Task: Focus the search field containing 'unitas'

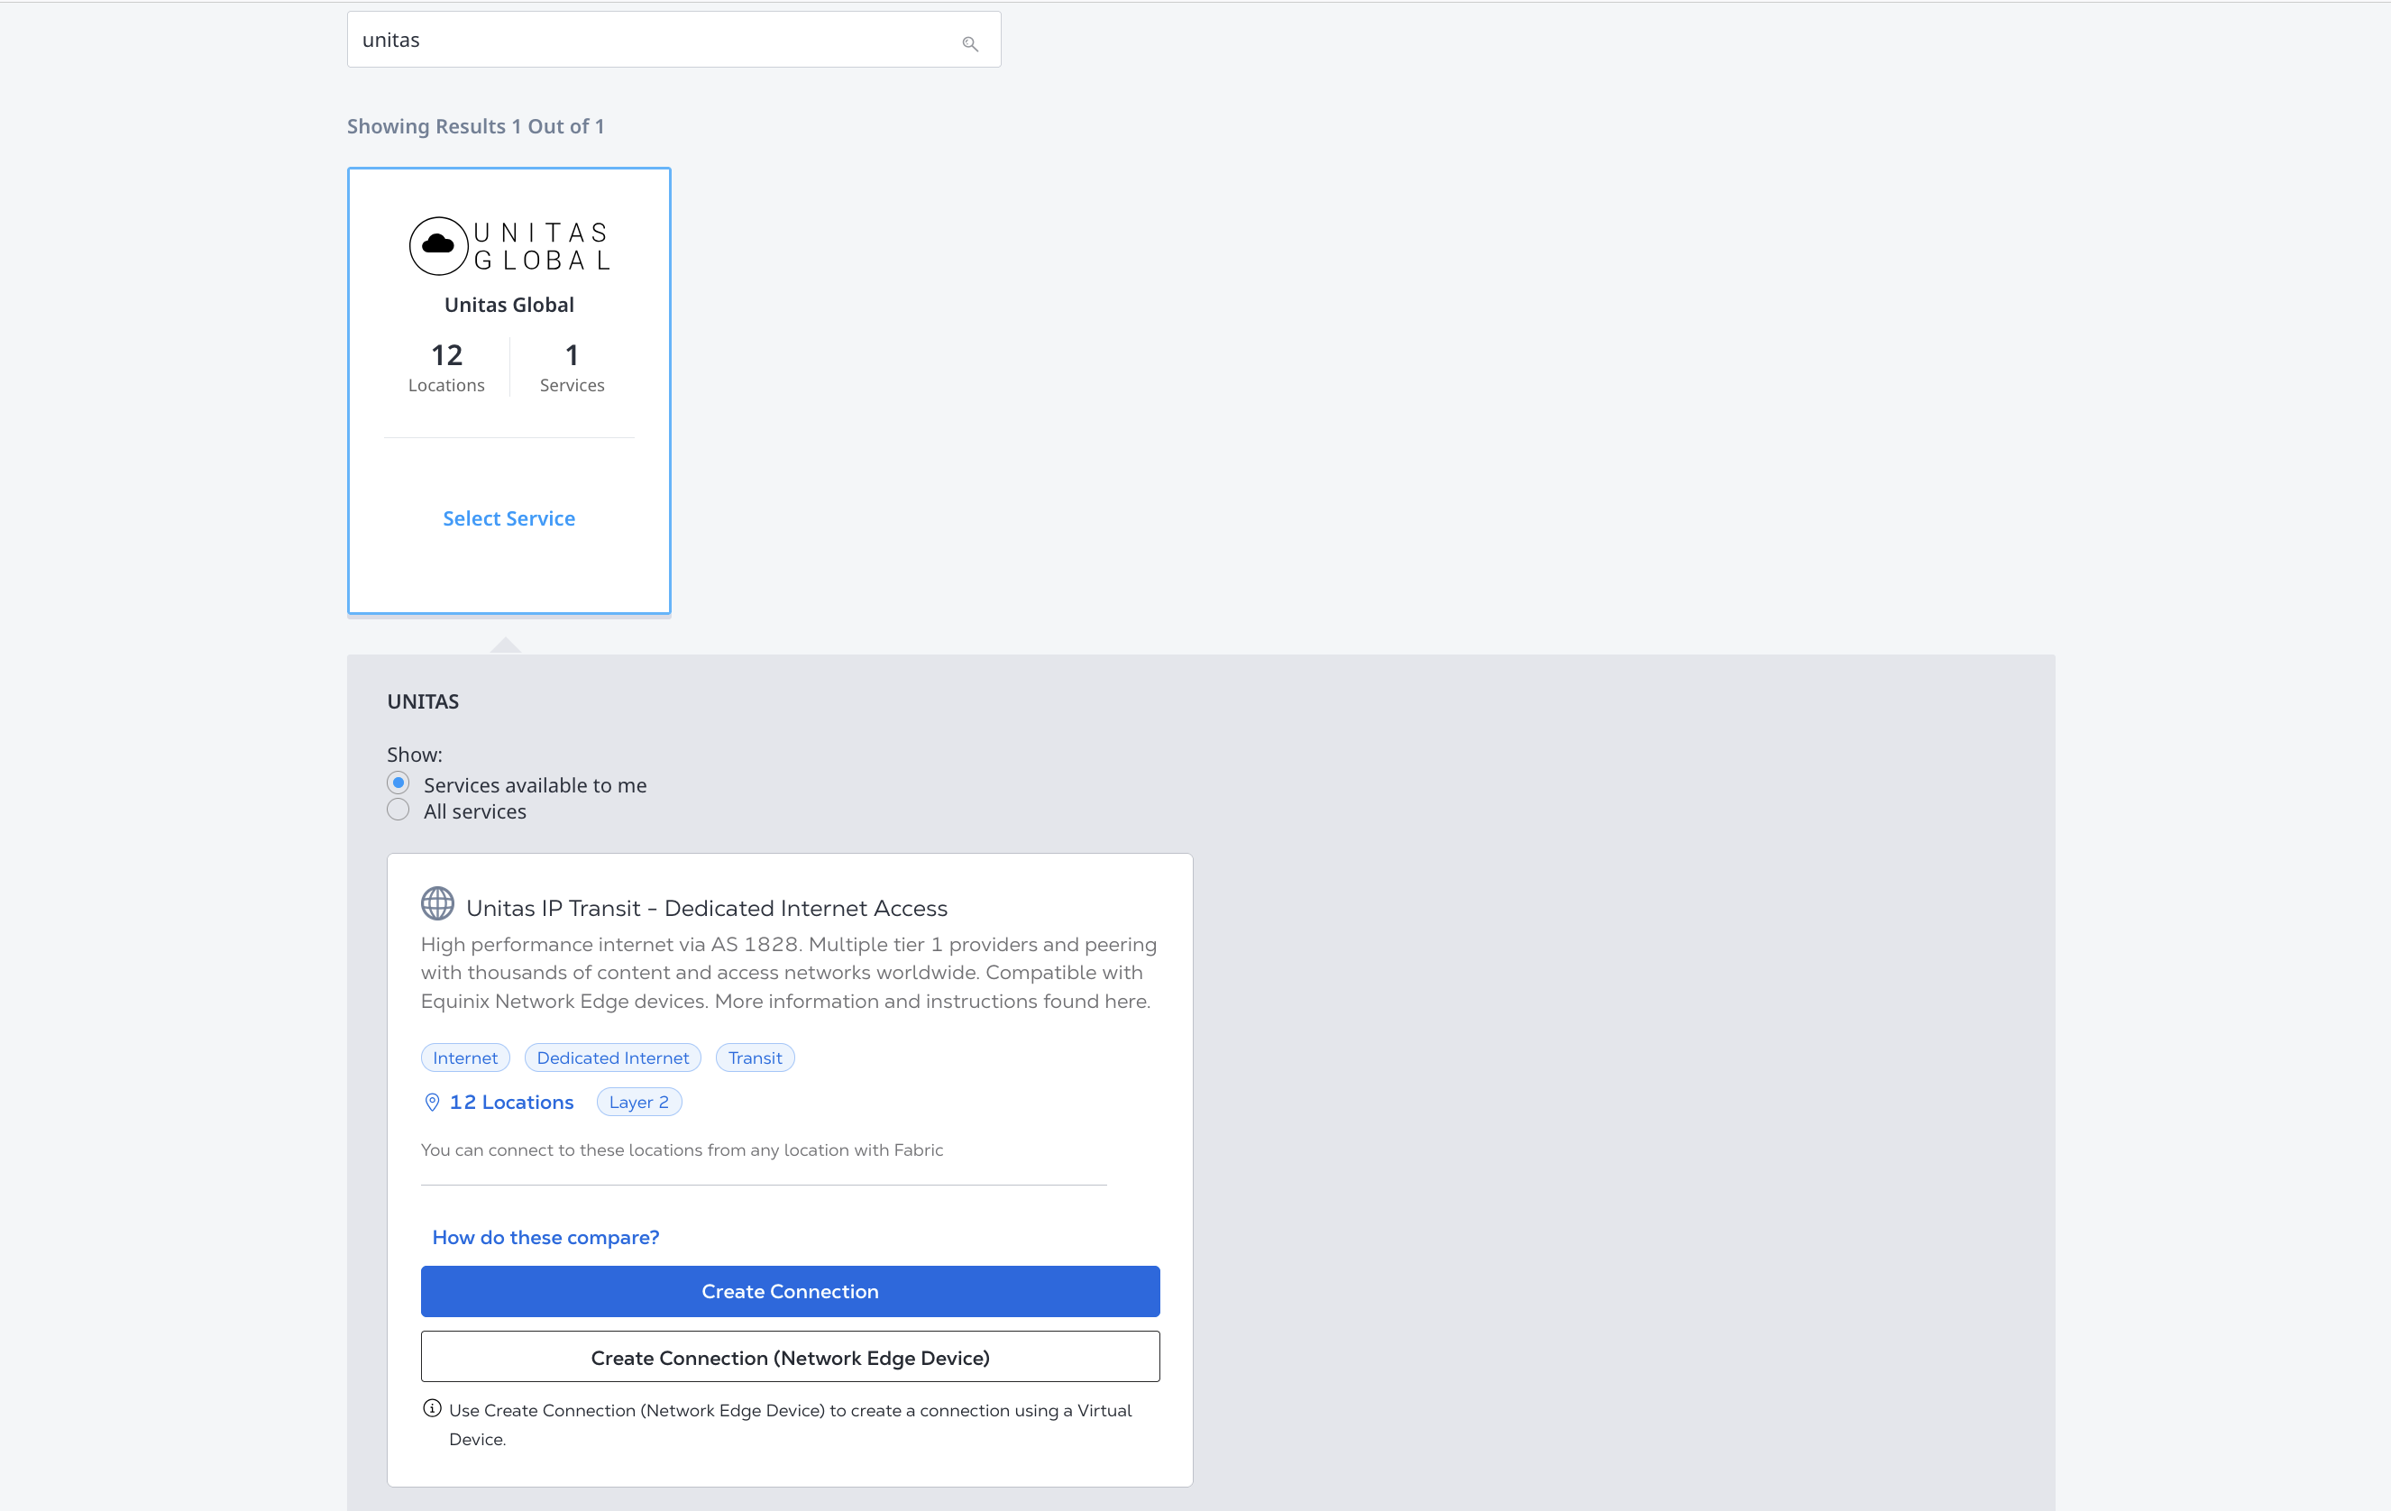Action: pos(674,40)
